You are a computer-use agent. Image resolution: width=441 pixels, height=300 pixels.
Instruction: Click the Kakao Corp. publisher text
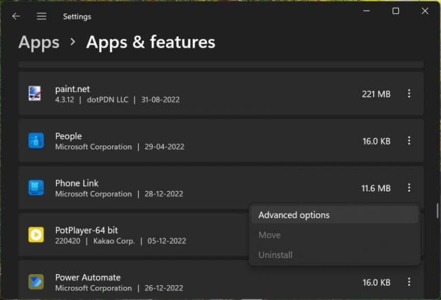[x=114, y=241]
